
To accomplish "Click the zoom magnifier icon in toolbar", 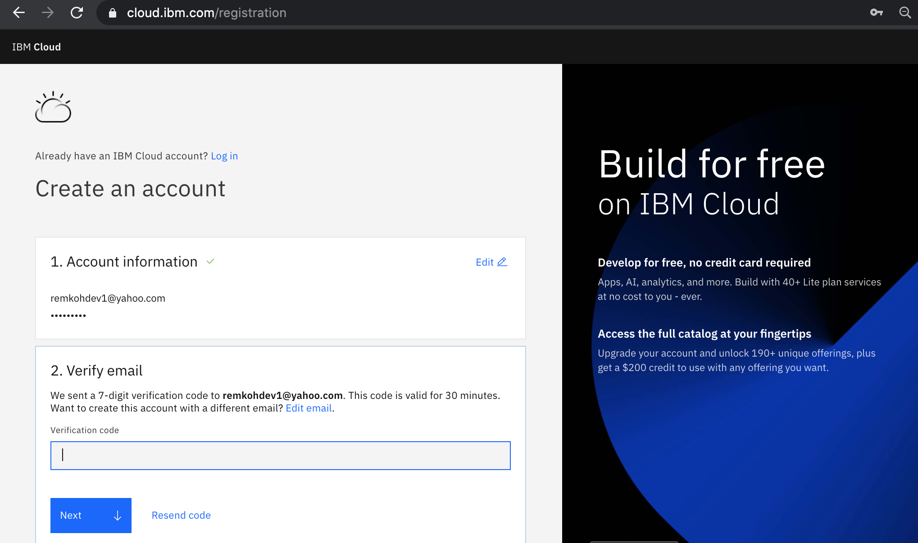I will (x=905, y=13).
